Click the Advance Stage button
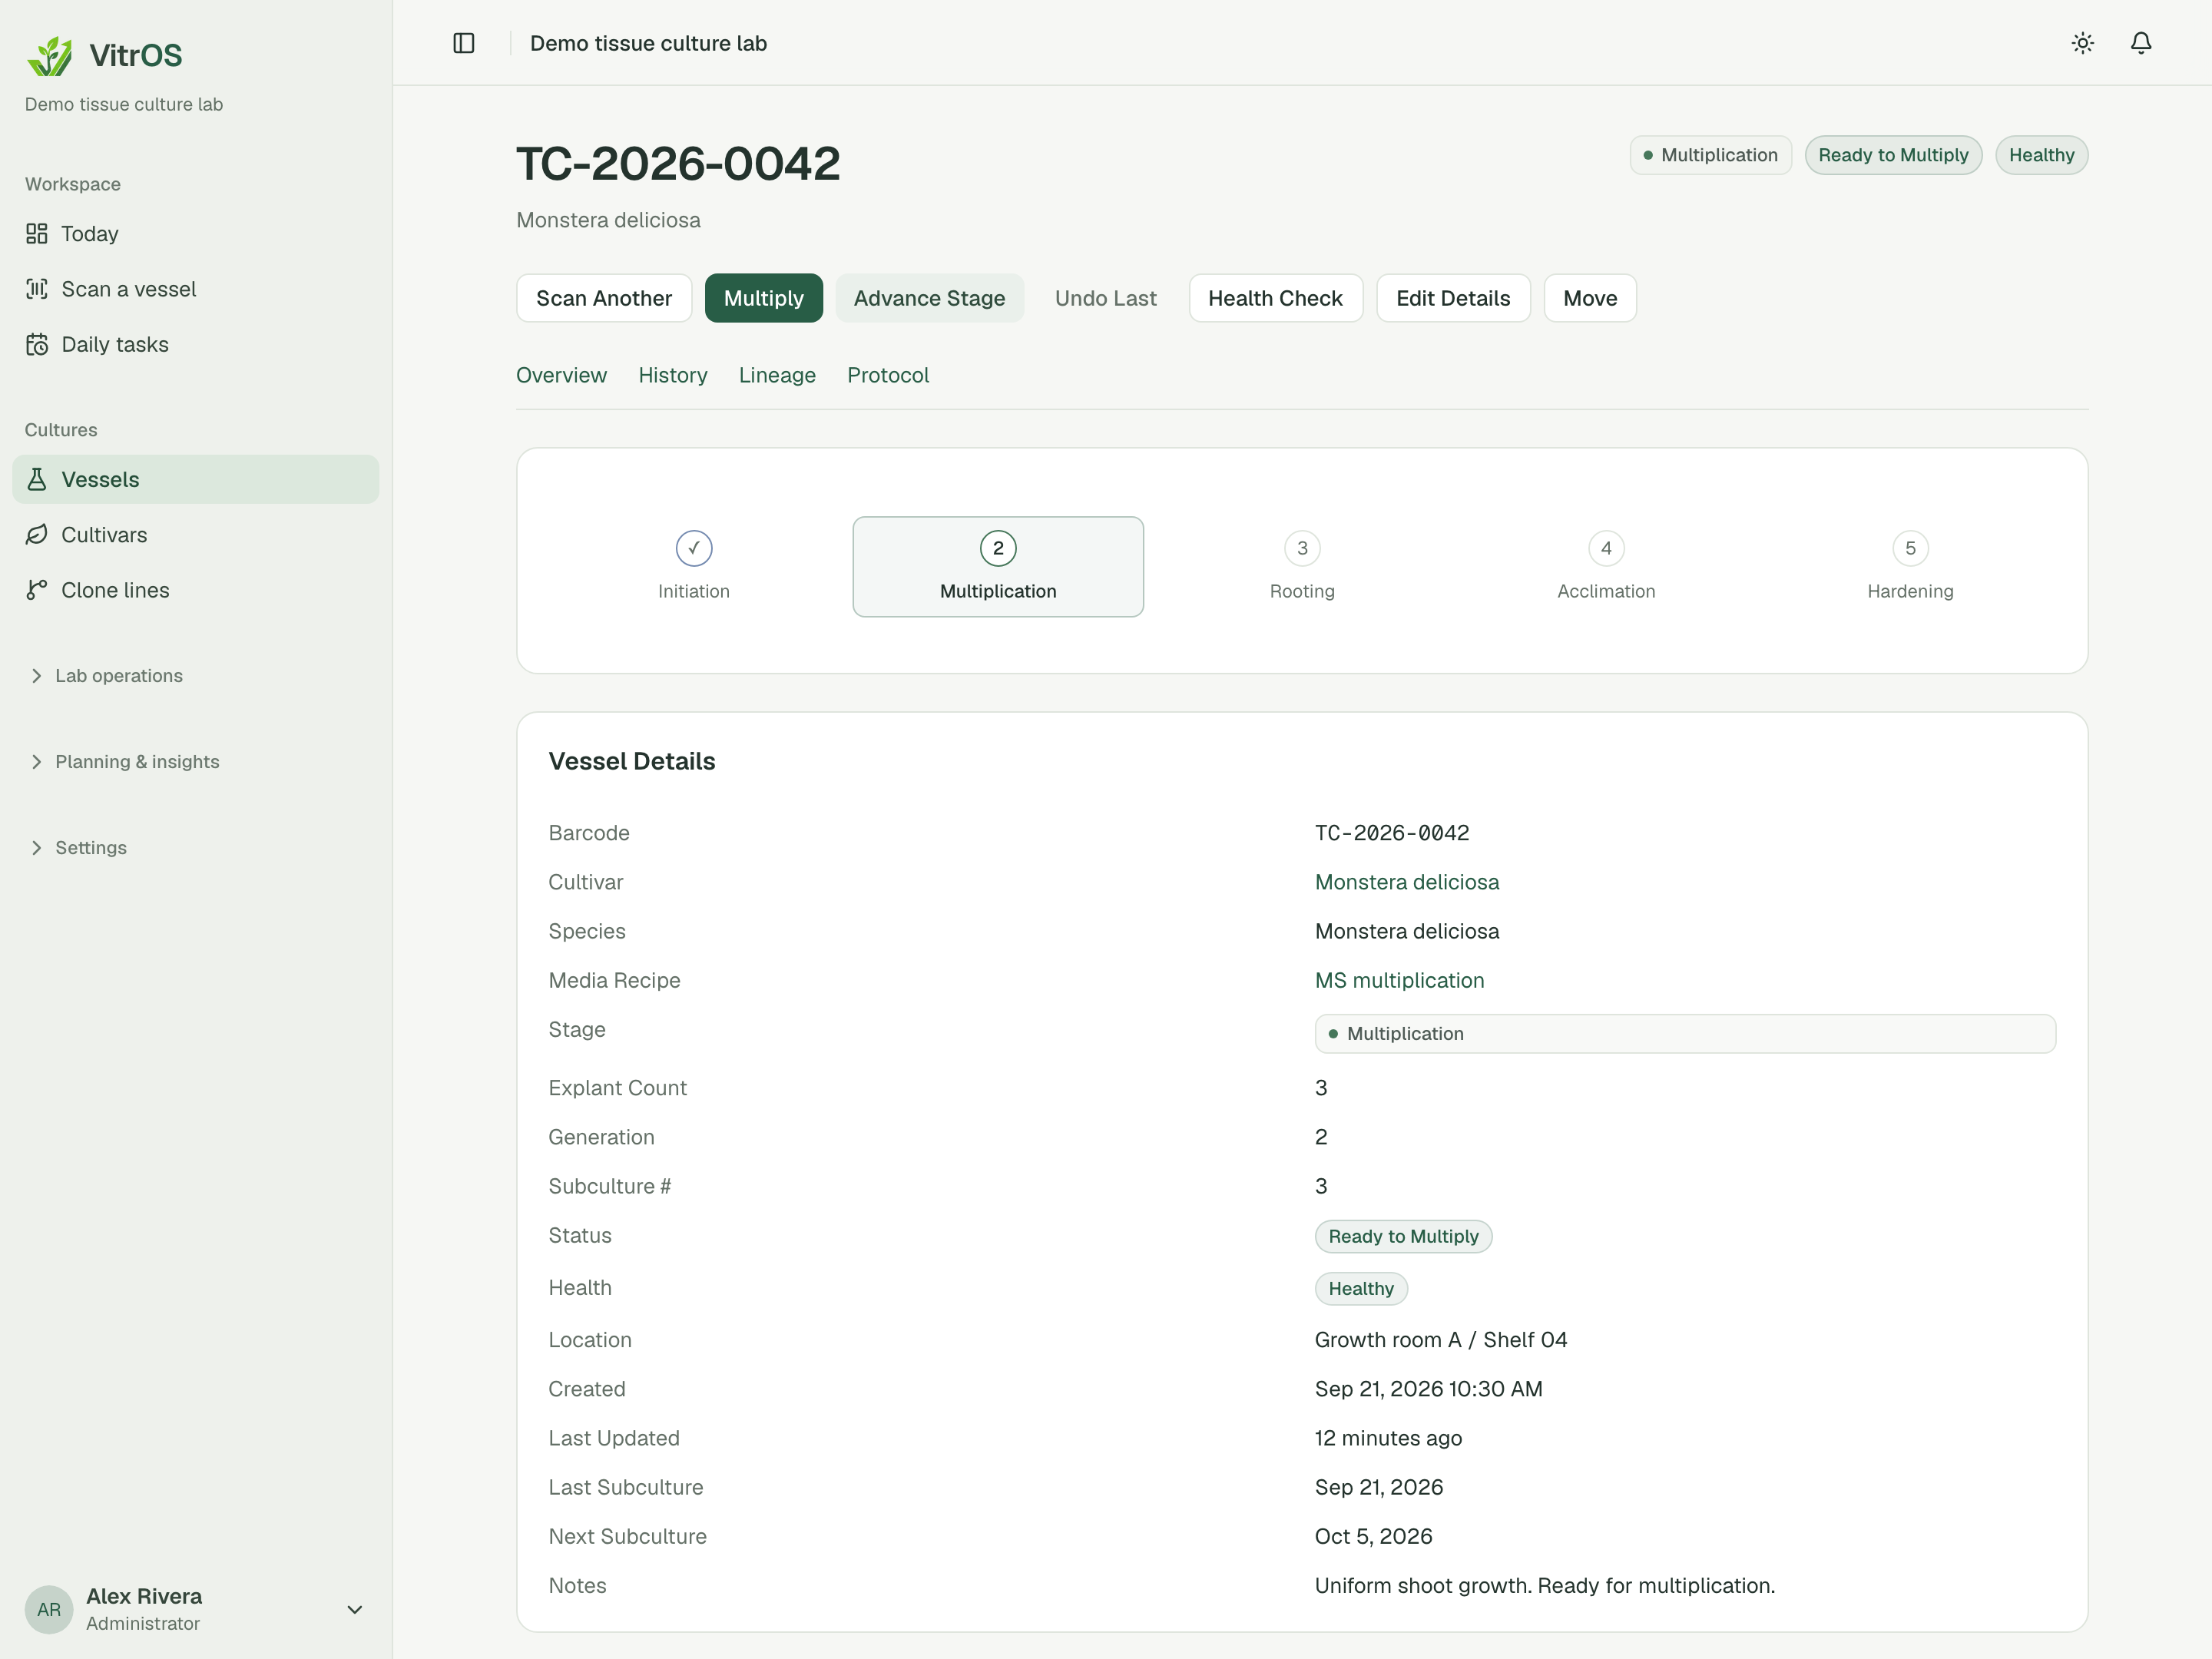 (x=929, y=298)
